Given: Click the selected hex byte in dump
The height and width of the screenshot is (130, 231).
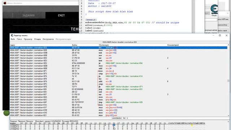Looking at the screenshot, I should click(114, 125).
